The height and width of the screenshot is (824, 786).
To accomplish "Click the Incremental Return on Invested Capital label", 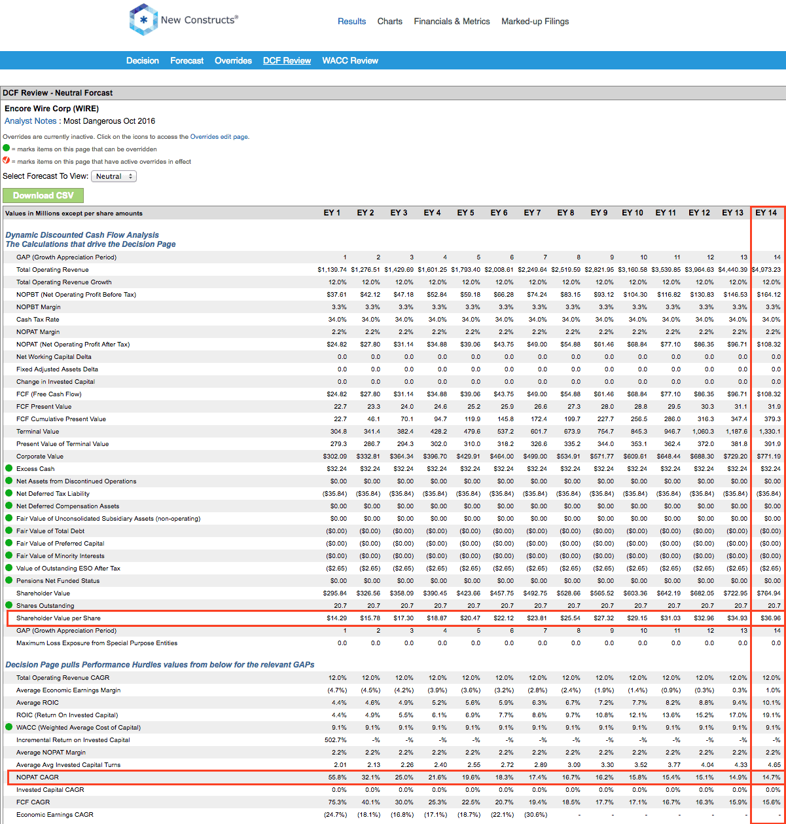I will (x=73, y=740).
